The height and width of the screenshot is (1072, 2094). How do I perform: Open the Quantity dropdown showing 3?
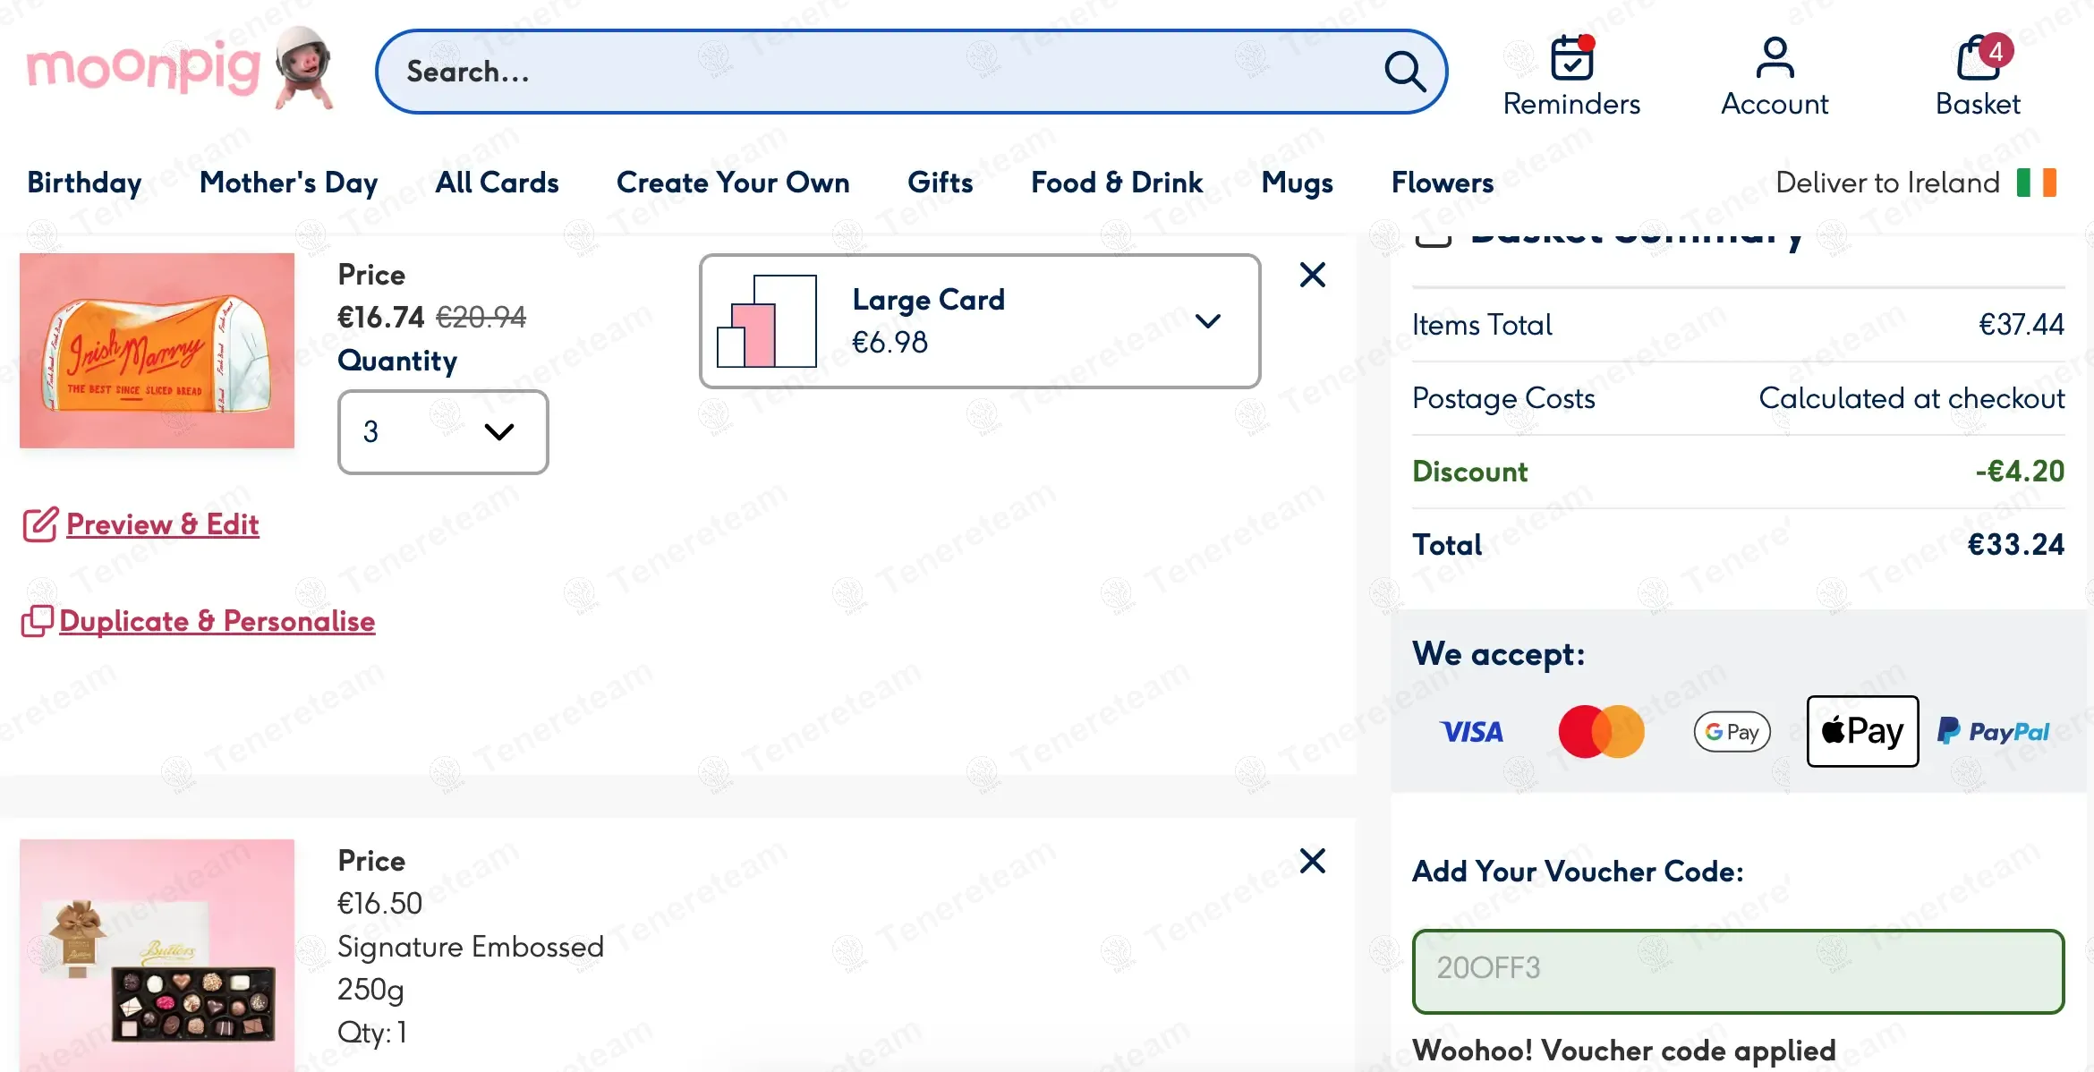442,432
